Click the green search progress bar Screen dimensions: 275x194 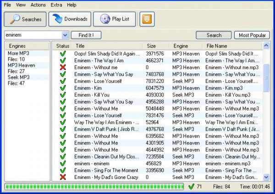94,187
